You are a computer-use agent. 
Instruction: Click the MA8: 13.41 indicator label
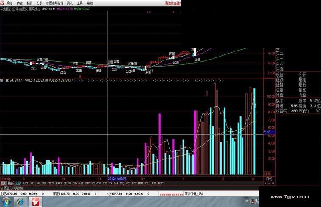click(48, 9)
